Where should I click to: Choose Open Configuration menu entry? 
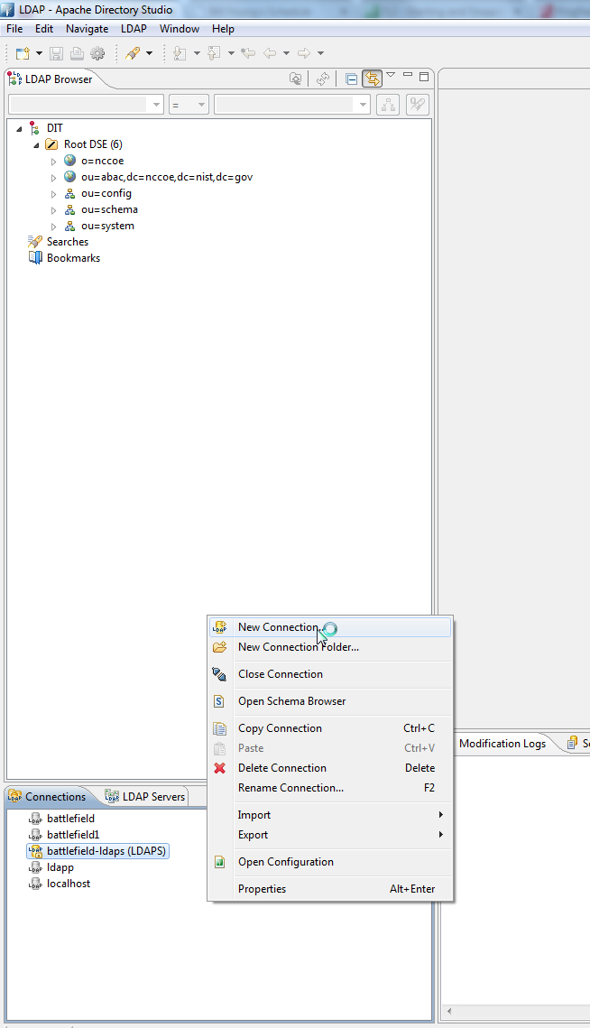[330, 862]
